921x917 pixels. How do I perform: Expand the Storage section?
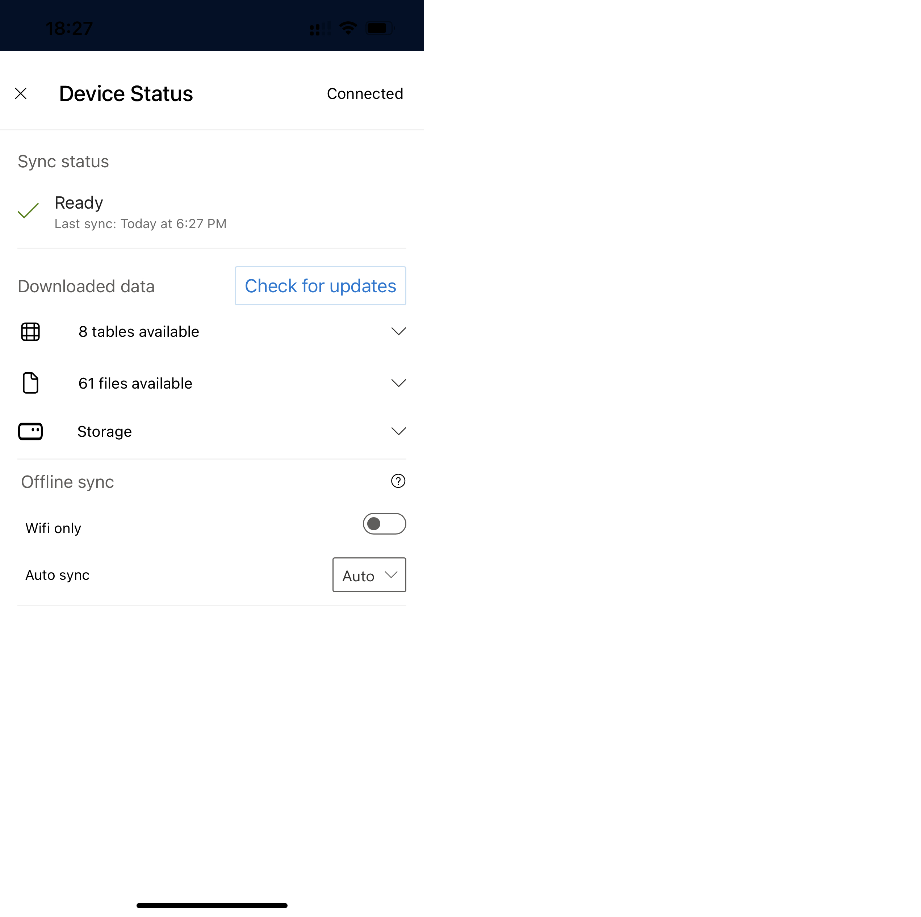click(399, 431)
